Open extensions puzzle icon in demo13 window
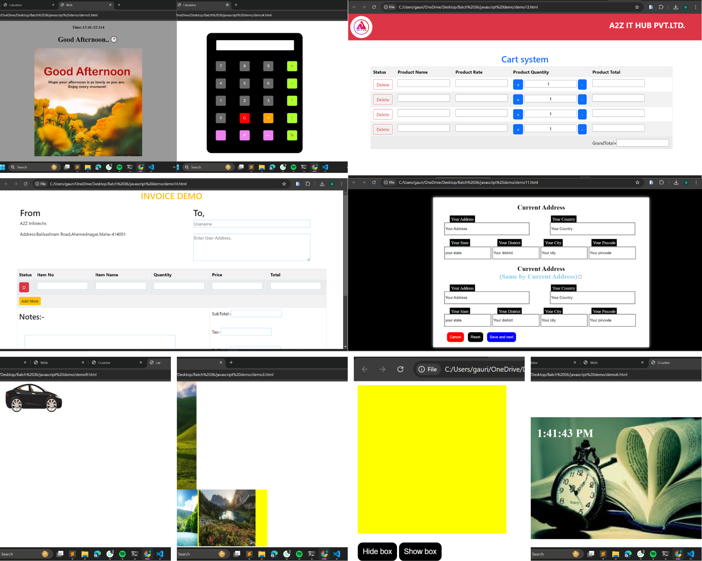The height and width of the screenshot is (561, 702). point(661,7)
